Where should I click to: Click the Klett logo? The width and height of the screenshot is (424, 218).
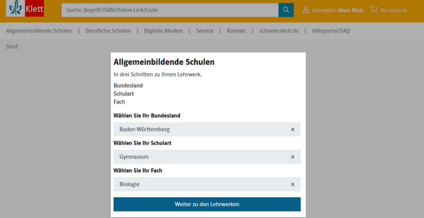pos(25,10)
